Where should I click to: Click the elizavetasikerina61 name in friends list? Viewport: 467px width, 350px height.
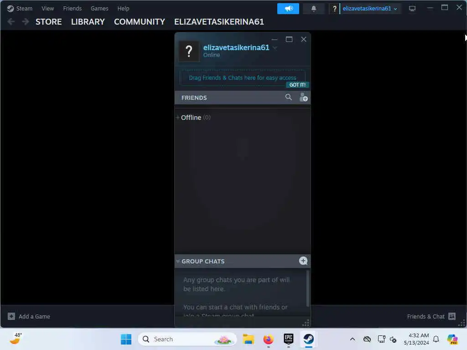tap(236, 47)
